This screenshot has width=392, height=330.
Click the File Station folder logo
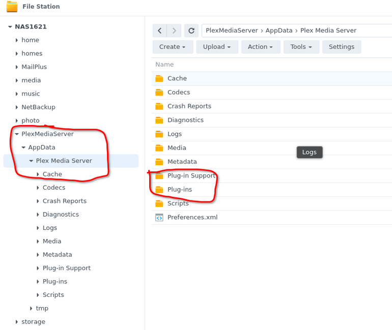pyautogui.click(x=12, y=7)
